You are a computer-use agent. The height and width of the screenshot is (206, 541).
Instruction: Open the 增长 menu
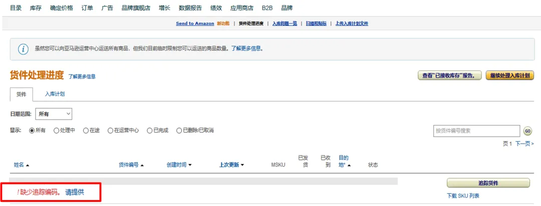pyautogui.click(x=165, y=8)
